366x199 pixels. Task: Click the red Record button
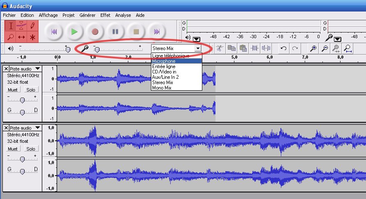point(95,32)
